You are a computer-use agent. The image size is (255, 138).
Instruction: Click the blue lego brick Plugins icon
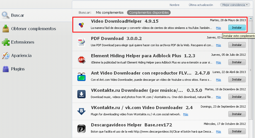(6, 69)
